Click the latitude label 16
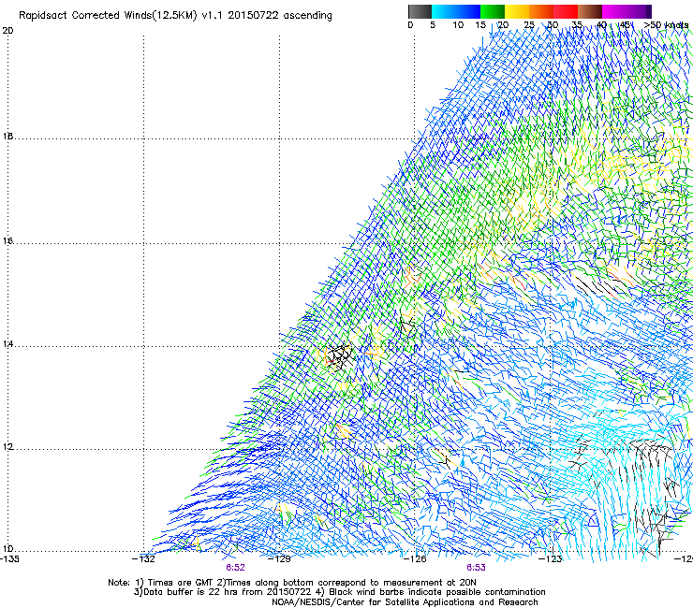693x608 pixels. (x=7, y=241)
